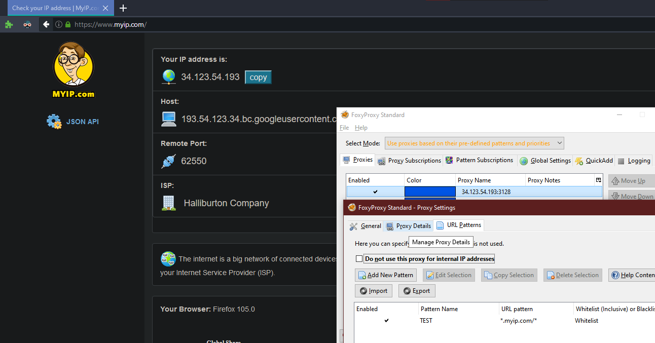The height and width of the screenshot is (343, 655).
Task: Open the Logging tab
Action: pyautogui.click(x=634, y=161)
